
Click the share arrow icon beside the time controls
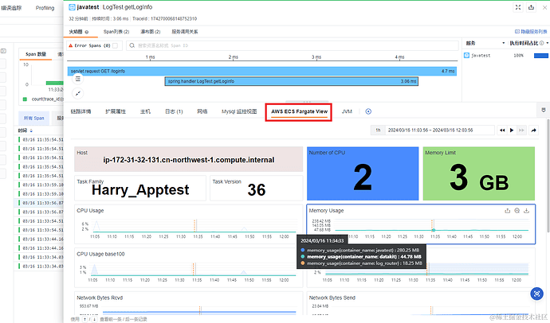[x=533, y=130]
